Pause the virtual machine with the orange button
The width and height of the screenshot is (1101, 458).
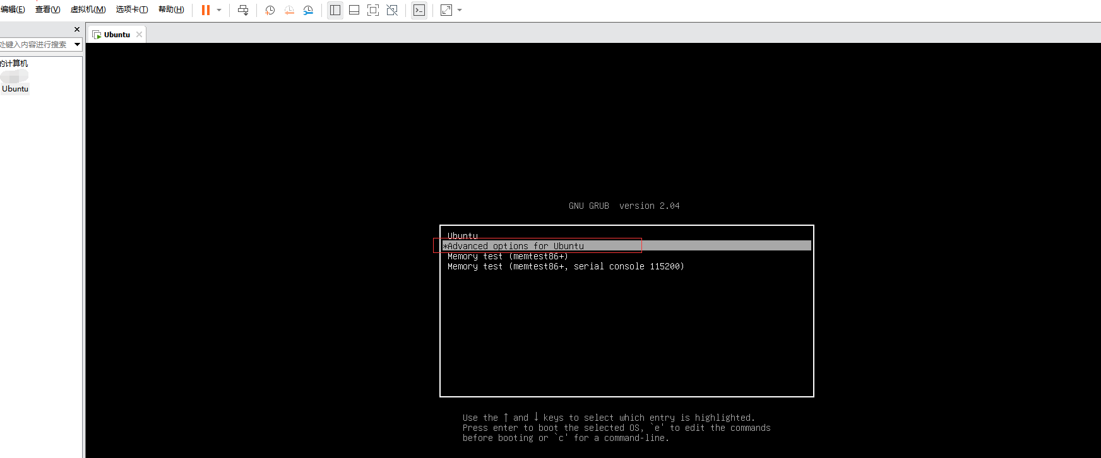click(206, 10)
